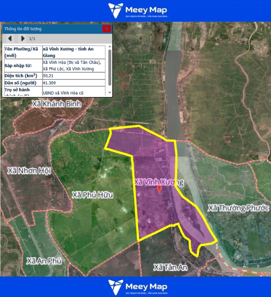Screen dimensions: 271x297
Task: Click the Dân số value 41.369 cell
Action: tap(74, 83)
